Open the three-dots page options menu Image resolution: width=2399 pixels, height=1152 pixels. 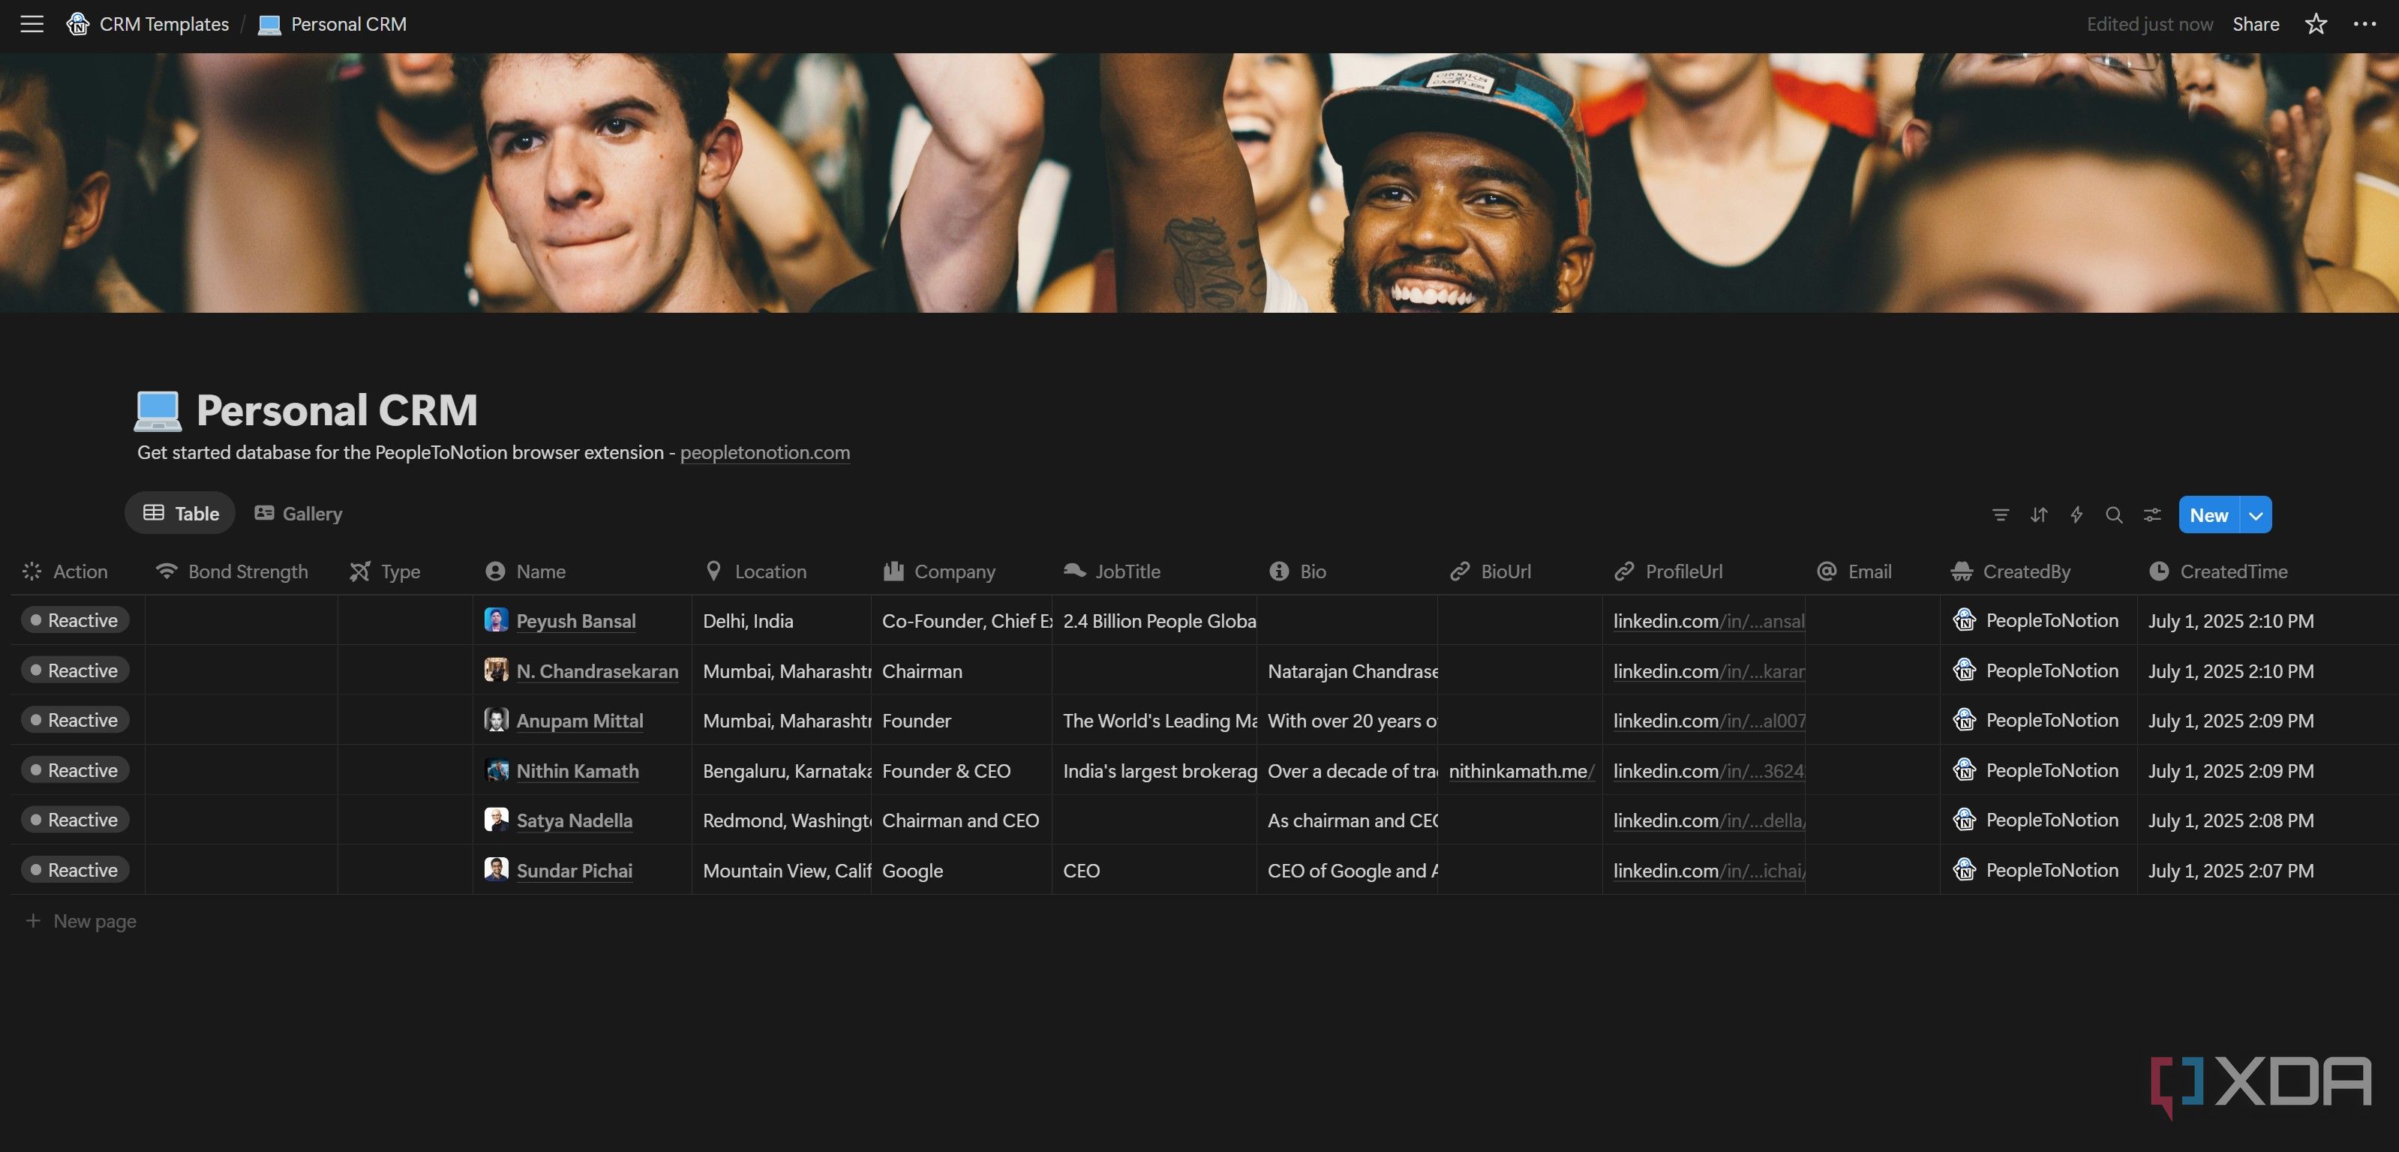tap(2364, 24)
